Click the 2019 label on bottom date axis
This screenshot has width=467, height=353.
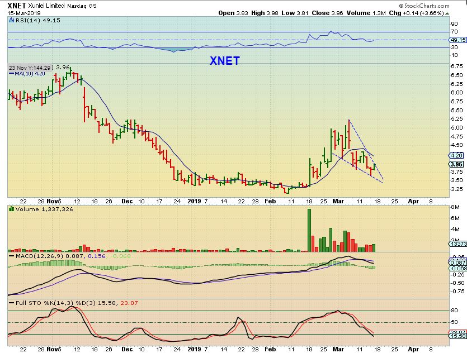195,349
